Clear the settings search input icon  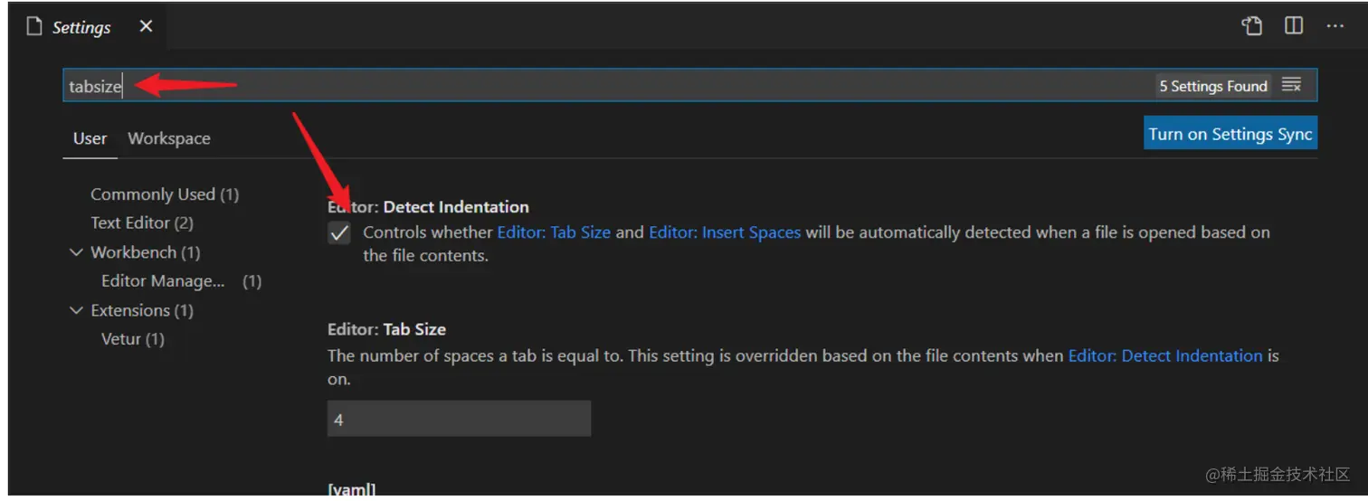1291,85
